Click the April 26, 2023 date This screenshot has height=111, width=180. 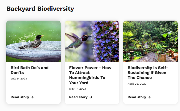(x=137, y=84)
